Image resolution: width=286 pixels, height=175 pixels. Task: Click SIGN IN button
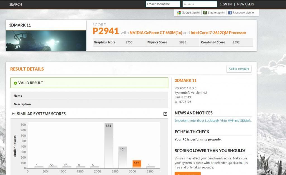click(226, 4)
